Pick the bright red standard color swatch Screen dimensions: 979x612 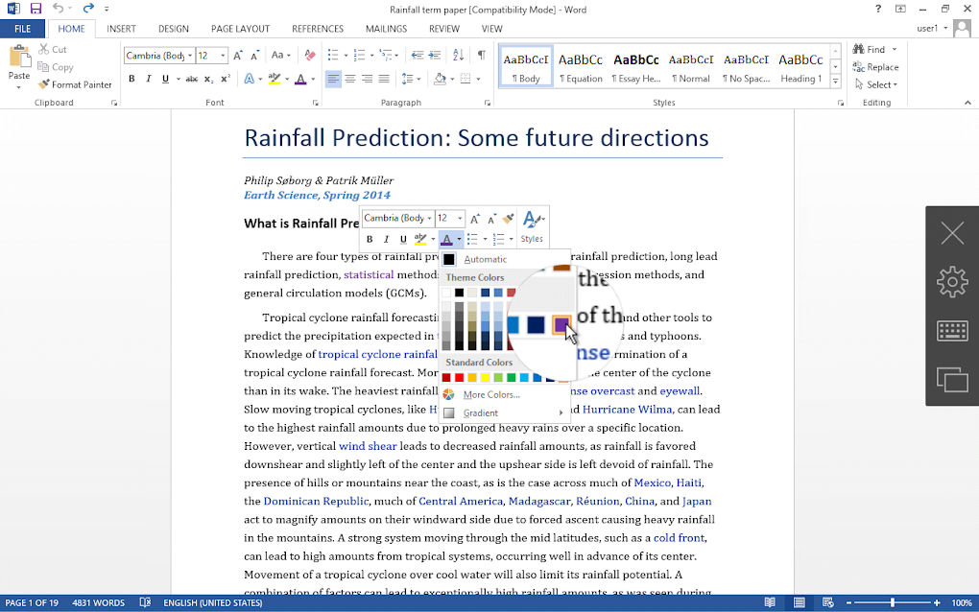[459, 377]
